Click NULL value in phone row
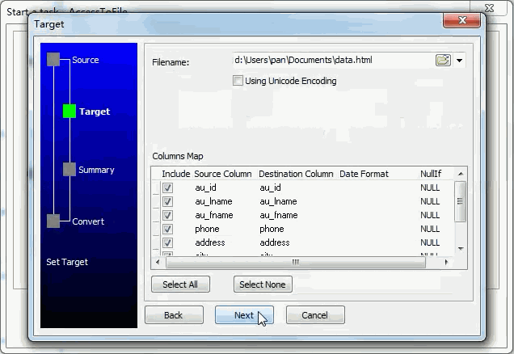 (x=430, y=229)
